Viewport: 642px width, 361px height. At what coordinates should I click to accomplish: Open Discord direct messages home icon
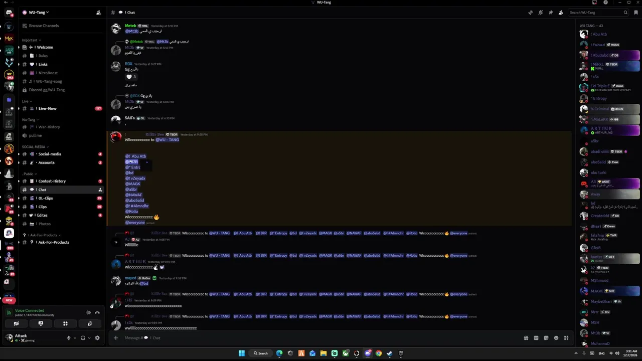click(x=9, y=13)
